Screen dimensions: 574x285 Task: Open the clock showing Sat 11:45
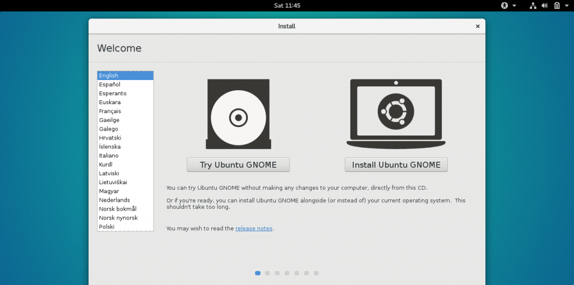coord(287,6)
